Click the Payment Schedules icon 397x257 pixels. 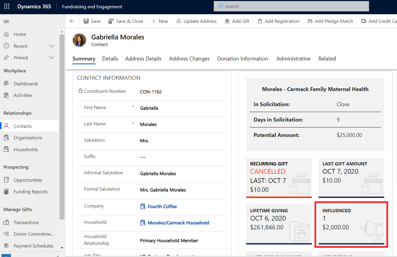6,246
